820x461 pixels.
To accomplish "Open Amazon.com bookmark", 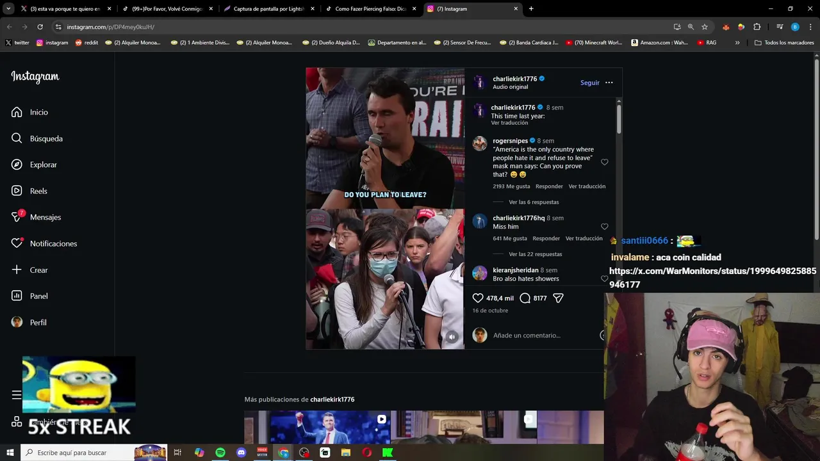I will (659, 43).
